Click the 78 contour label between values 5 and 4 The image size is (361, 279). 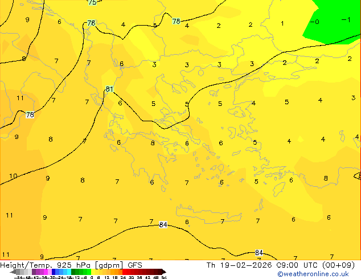pyautogui.click(x=176, y=21)
